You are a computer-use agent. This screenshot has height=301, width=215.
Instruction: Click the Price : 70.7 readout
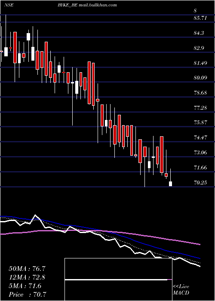click(28, 295)
